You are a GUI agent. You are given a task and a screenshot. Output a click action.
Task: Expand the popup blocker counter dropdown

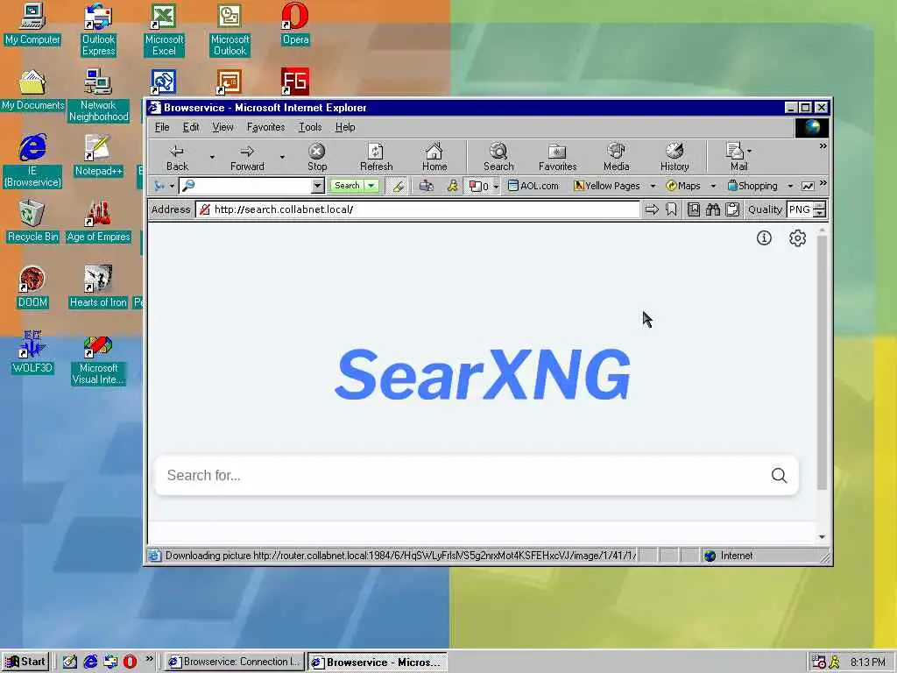pyautogui.click(x=496, y=187)
